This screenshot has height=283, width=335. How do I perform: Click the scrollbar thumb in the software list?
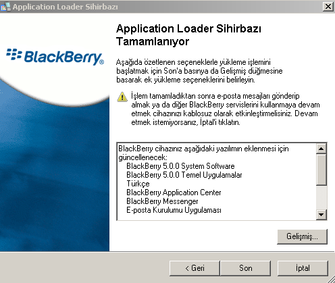(321, 170)
